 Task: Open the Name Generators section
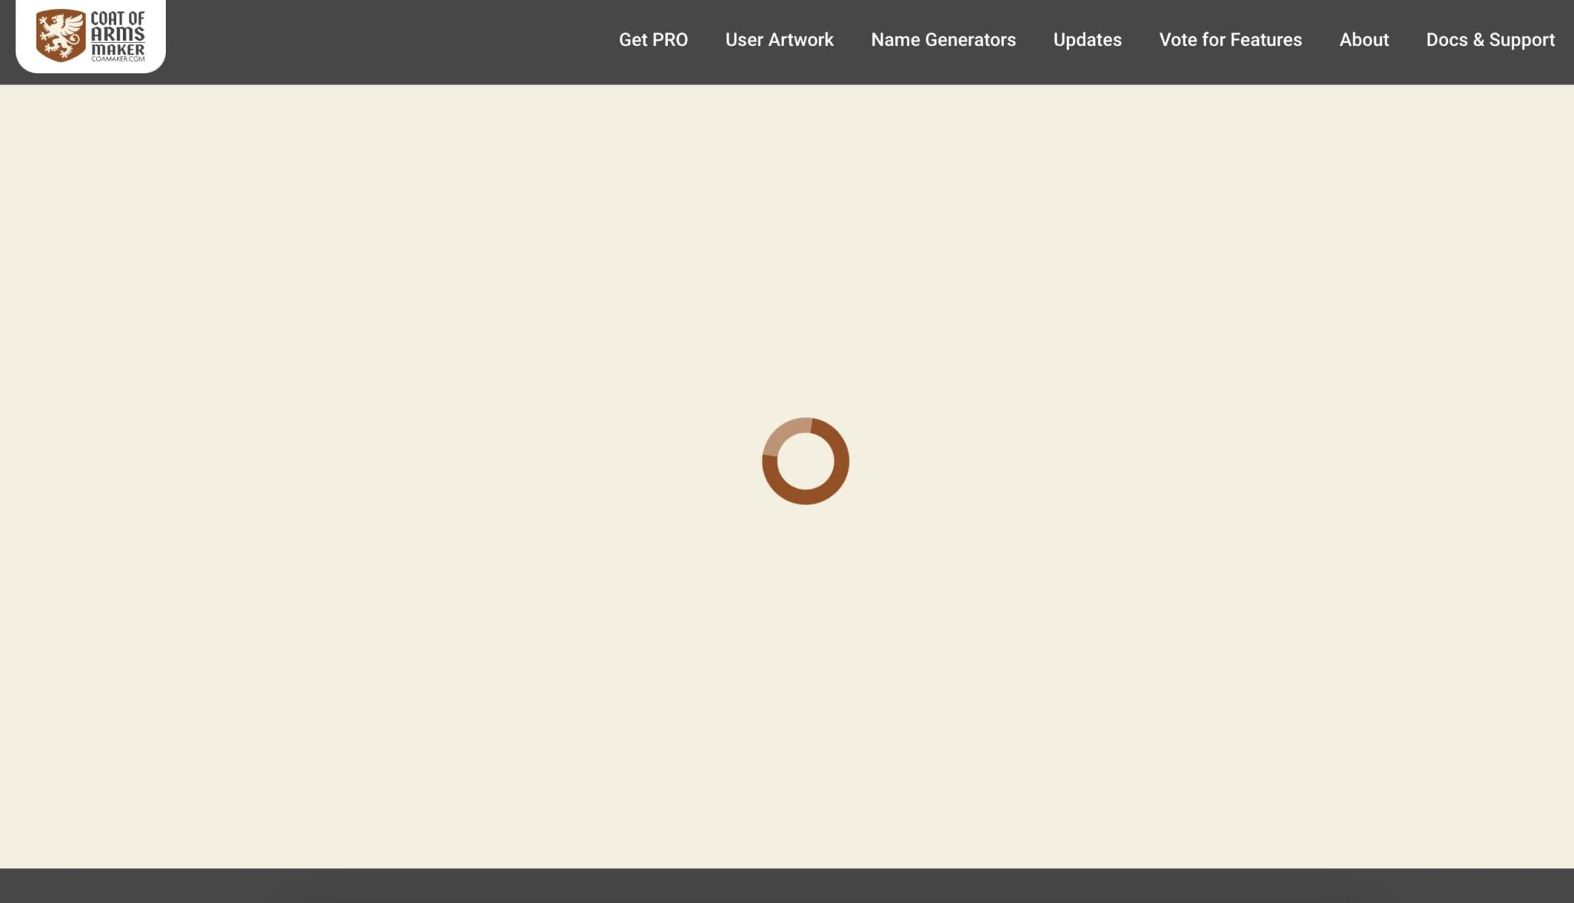coord(943,39)
